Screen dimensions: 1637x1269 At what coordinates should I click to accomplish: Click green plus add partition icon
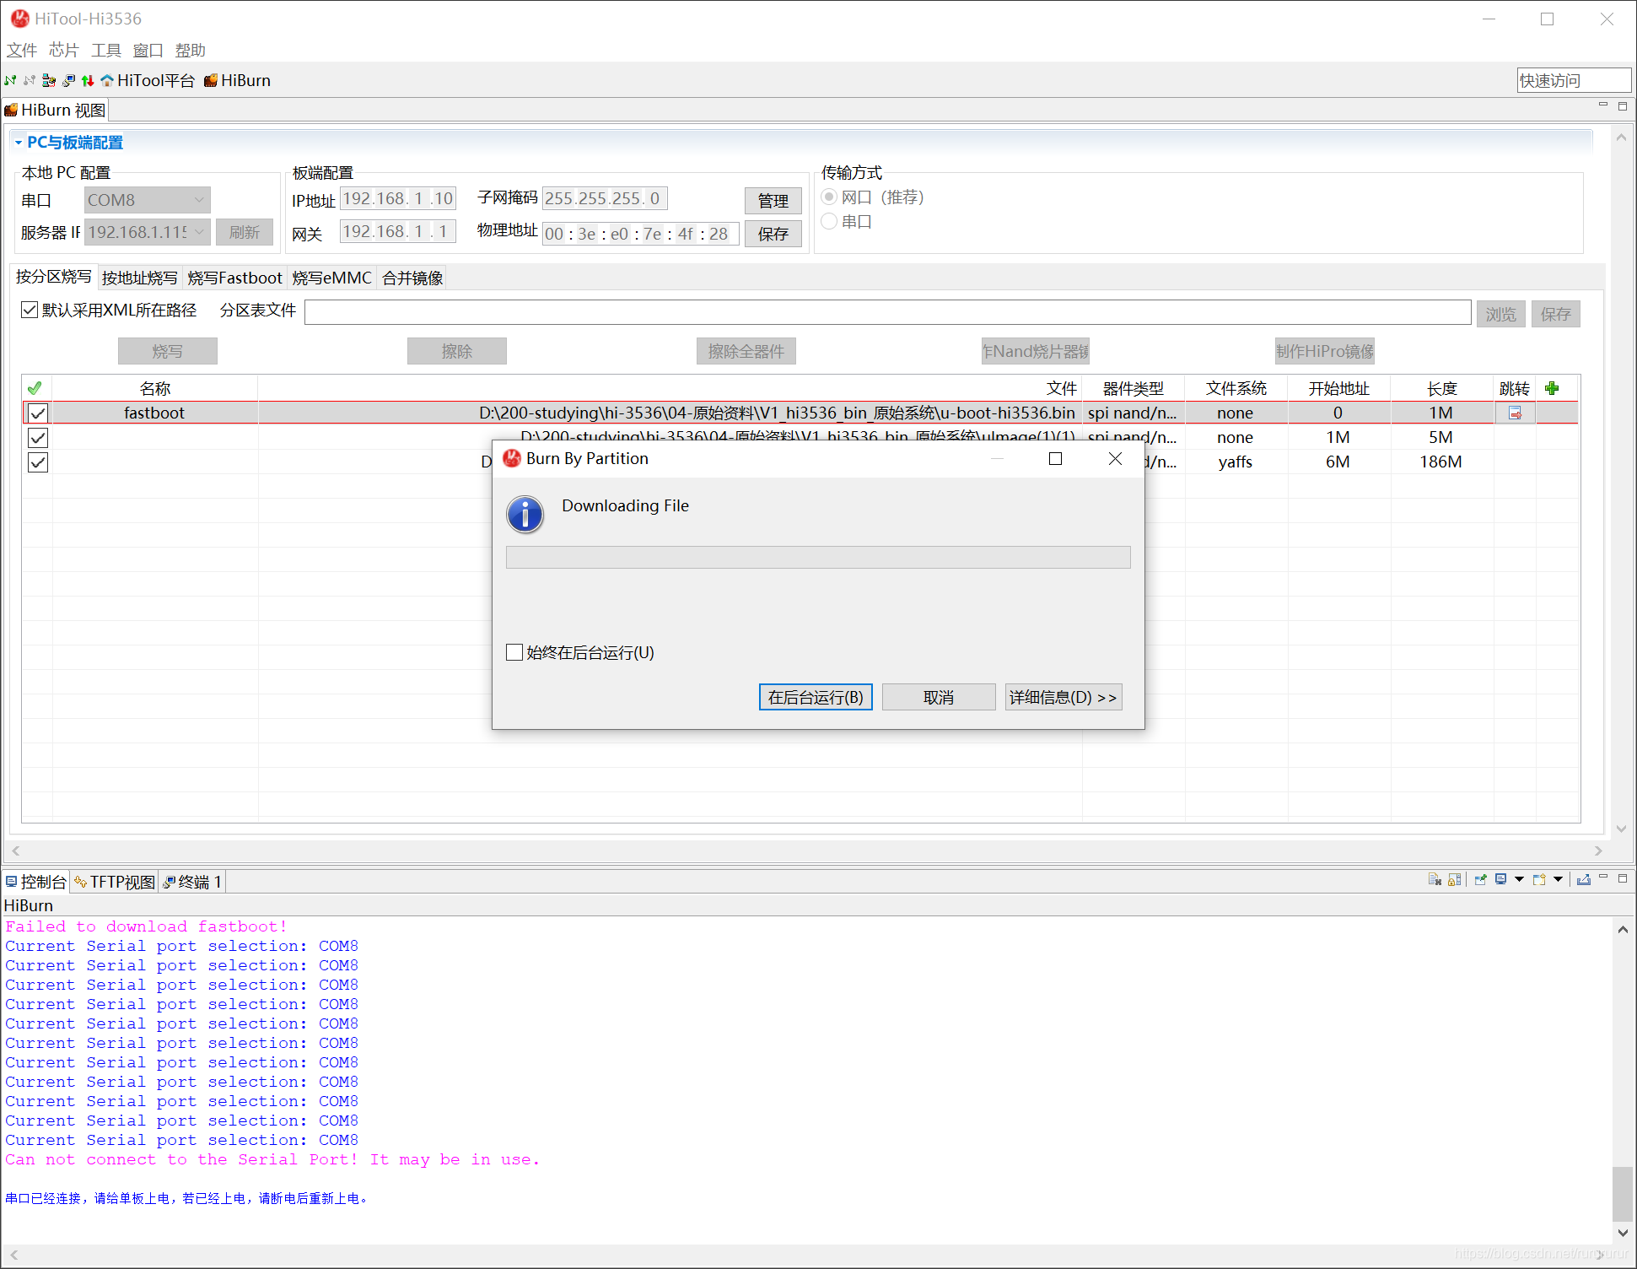coord(1552,388)
